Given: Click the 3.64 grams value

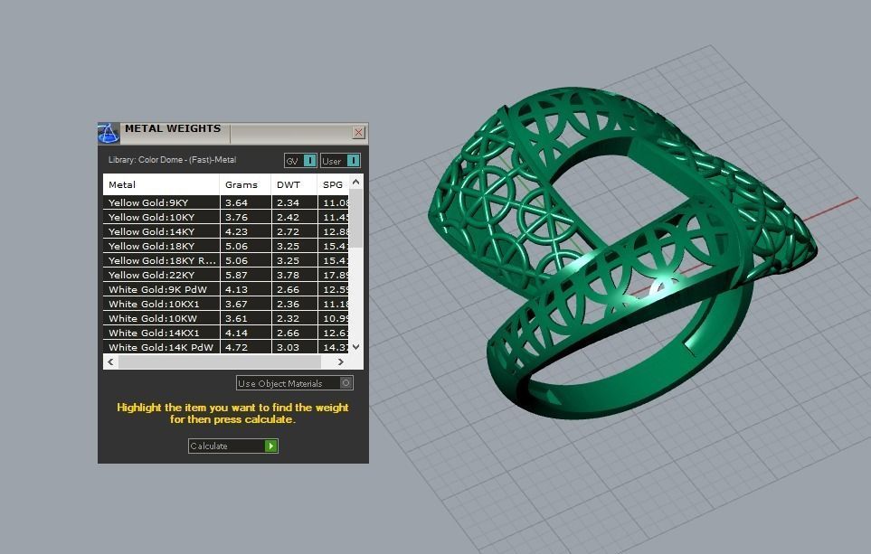Looking at the screenshot, I should (236, 202).
